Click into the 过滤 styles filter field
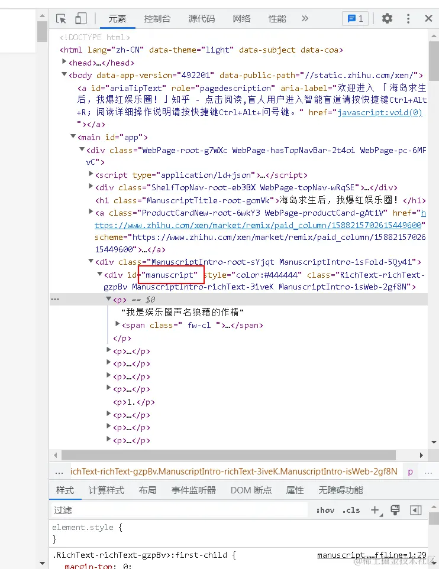This screenshot has height=569, width=439. pos(179,511)
